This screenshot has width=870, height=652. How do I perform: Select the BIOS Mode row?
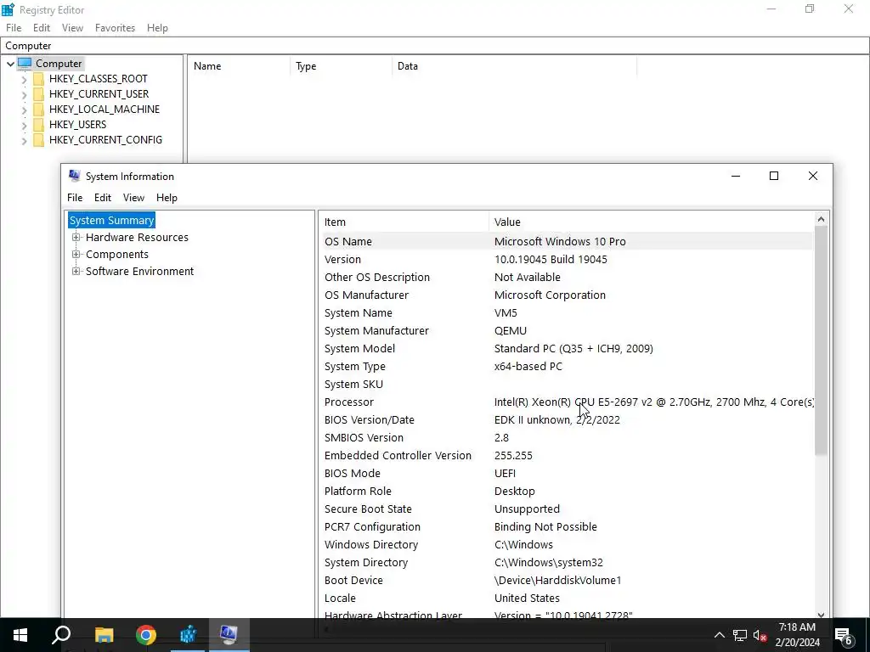[x=567, y=473]
